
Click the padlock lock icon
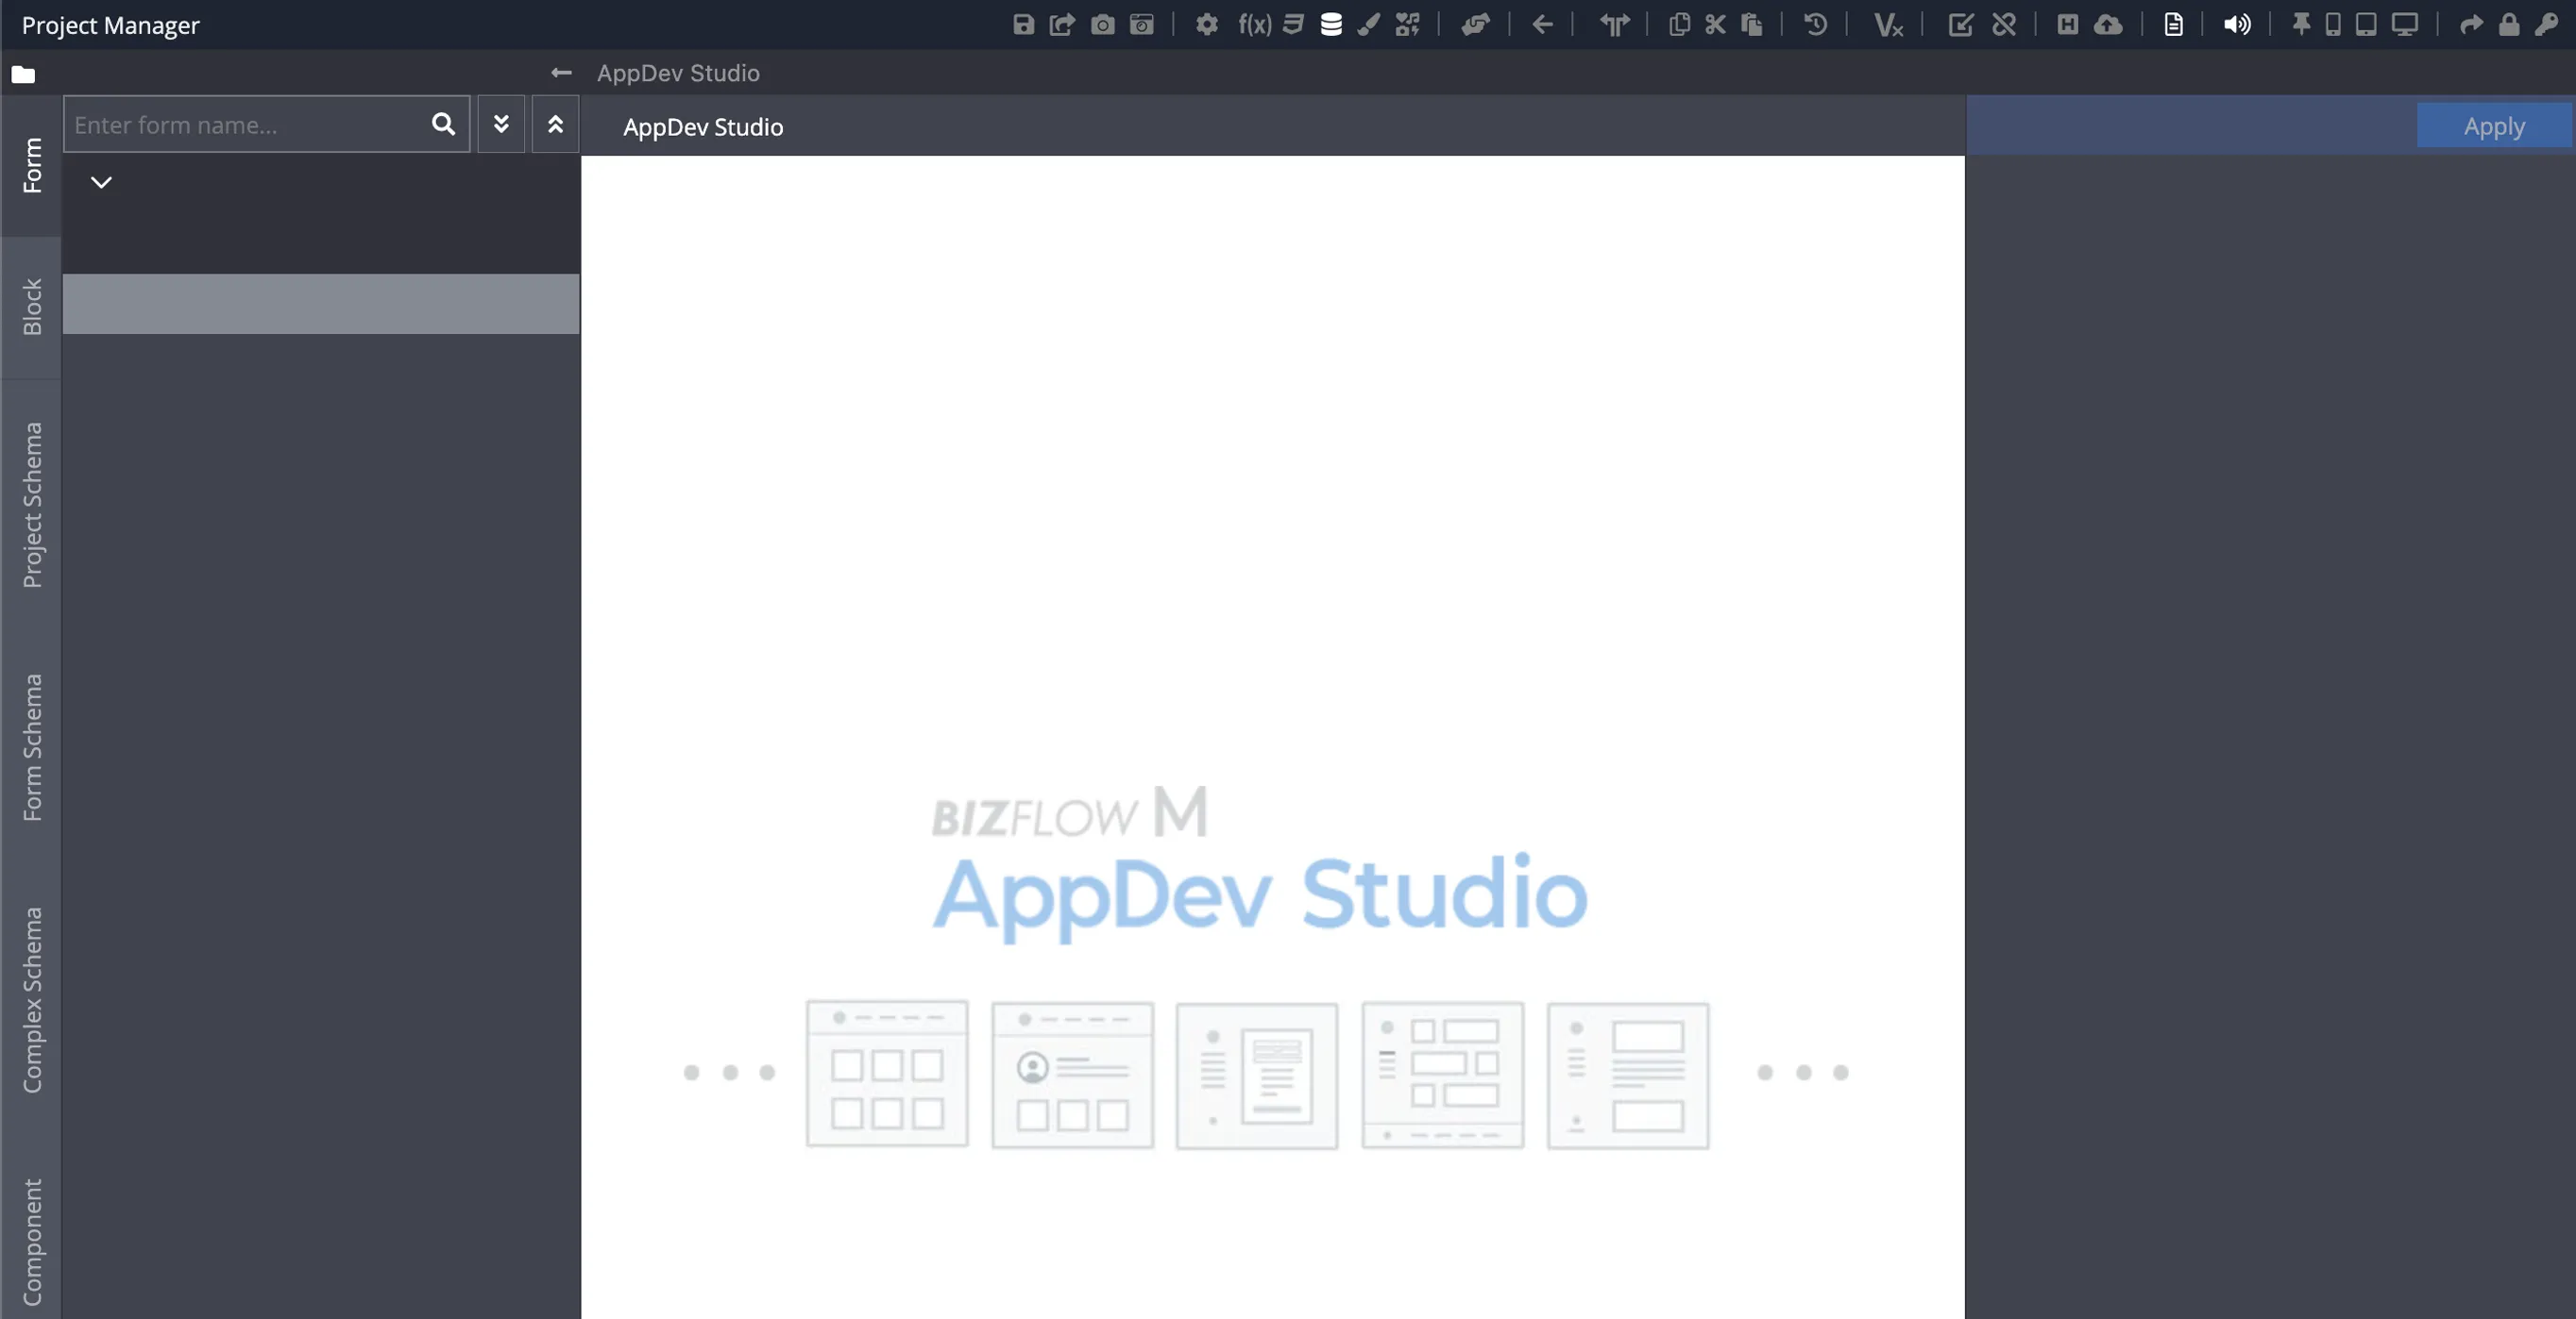[2509, 24]
